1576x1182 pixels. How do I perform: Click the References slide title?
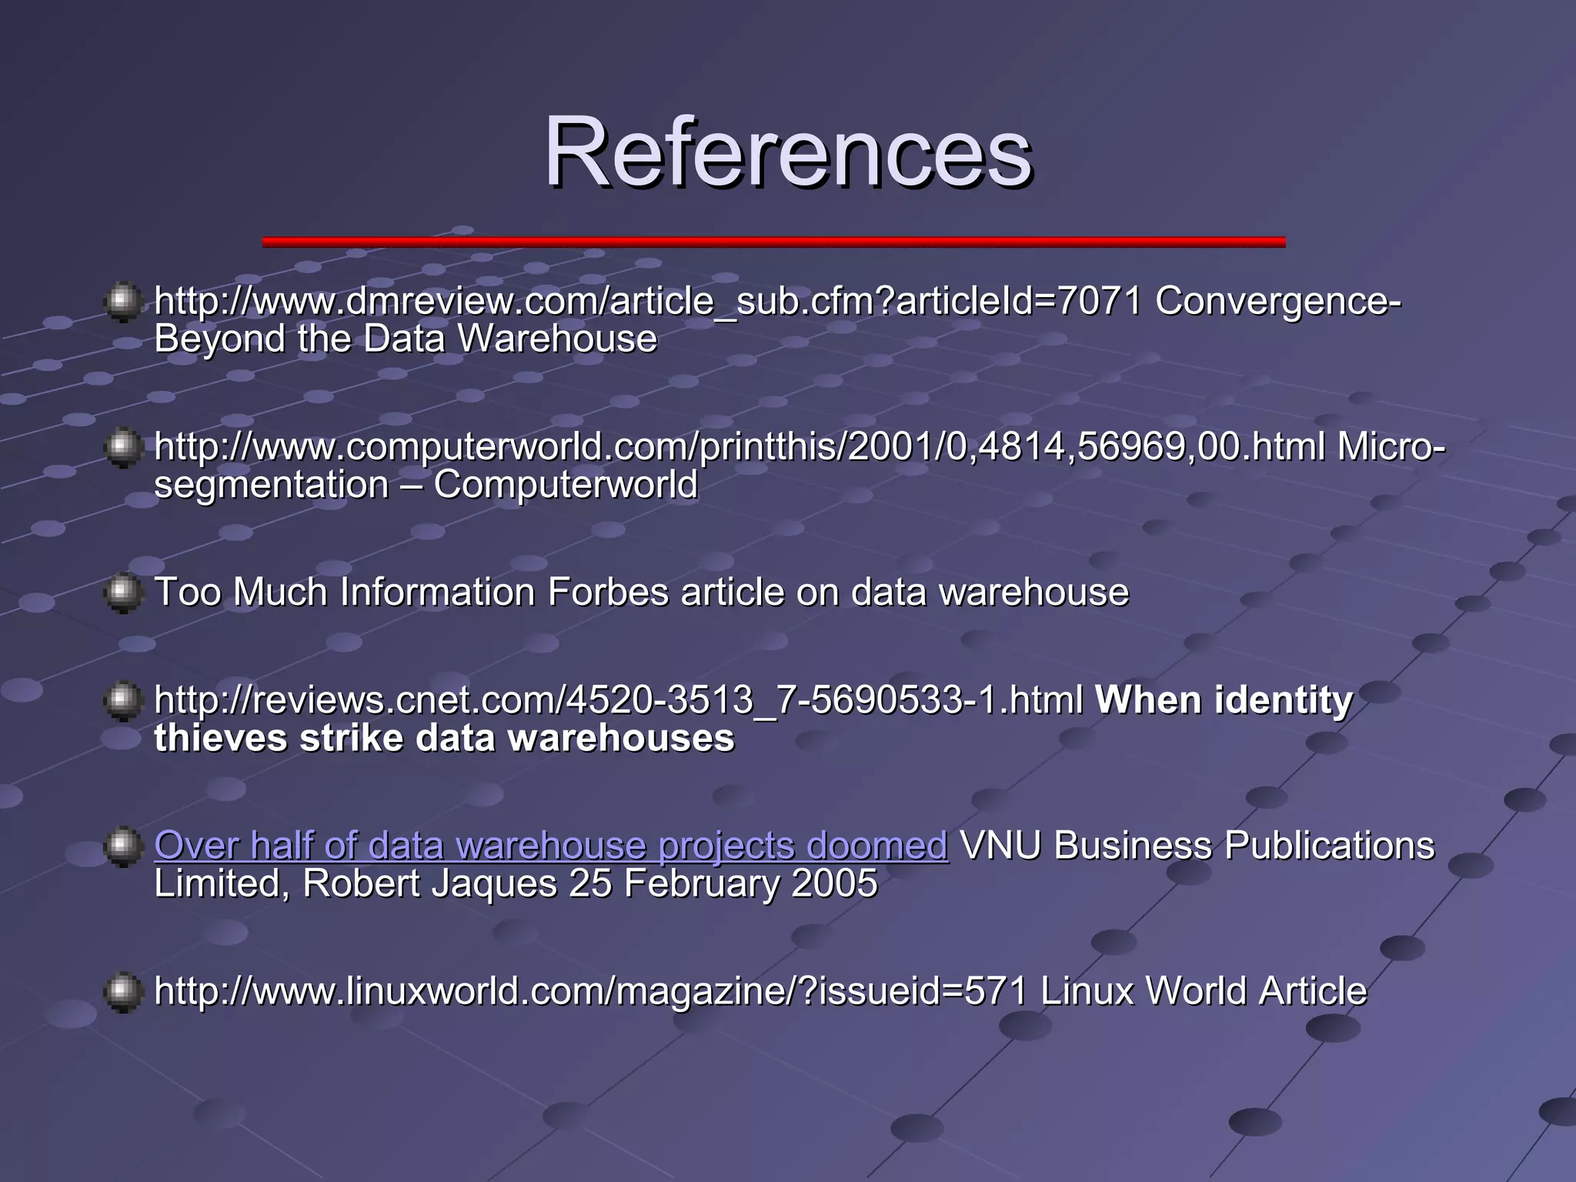coord(788,151)
